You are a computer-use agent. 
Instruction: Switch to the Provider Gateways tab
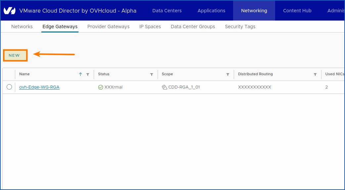pyautogui.click(x=109, y=27)
